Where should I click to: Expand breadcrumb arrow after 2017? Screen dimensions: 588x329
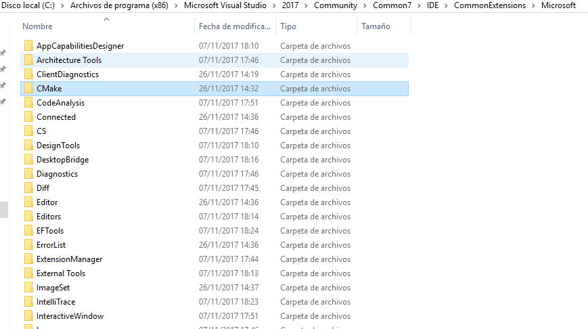pos(307,6)
